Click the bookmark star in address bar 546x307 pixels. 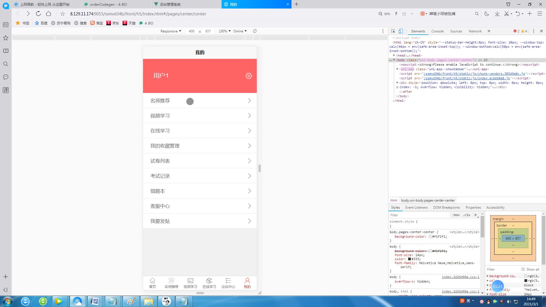[63, 14]
